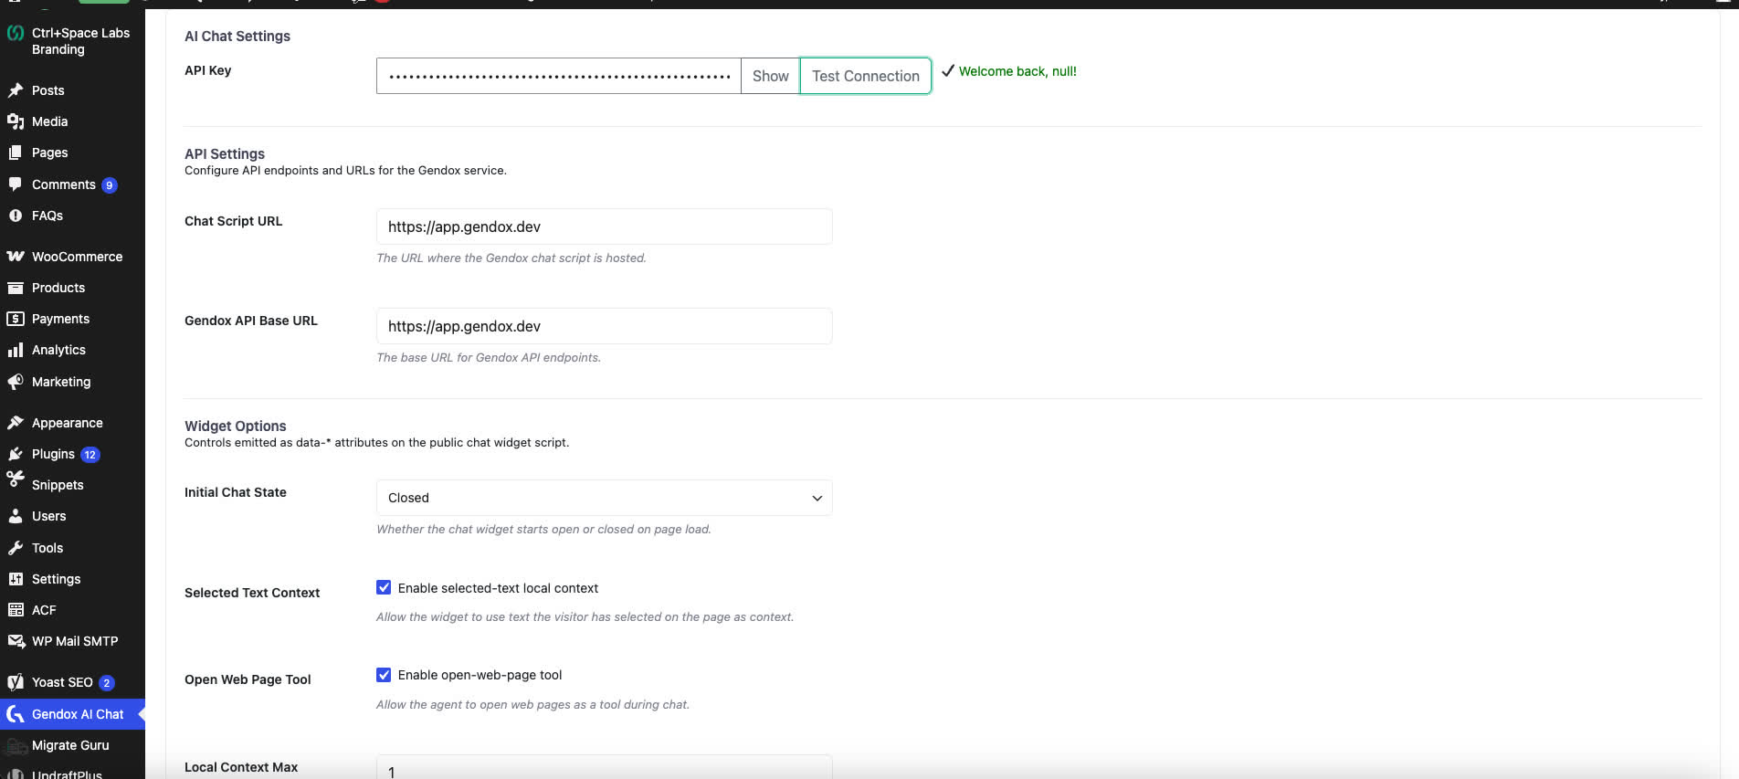The height and width of the screenshot is (779, 1739).
Task: Click the Plugins plug icon
Action: click(x=16, y=454)
